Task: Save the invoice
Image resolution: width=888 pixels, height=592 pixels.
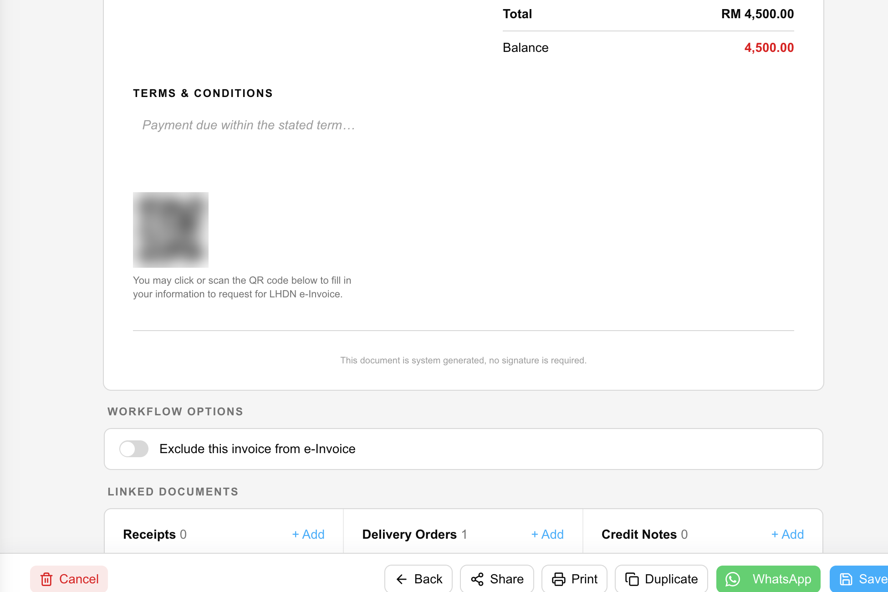Action: point(859,579)
